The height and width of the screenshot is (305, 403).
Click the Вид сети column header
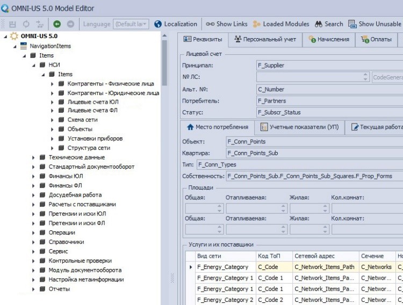click(225, 256)
